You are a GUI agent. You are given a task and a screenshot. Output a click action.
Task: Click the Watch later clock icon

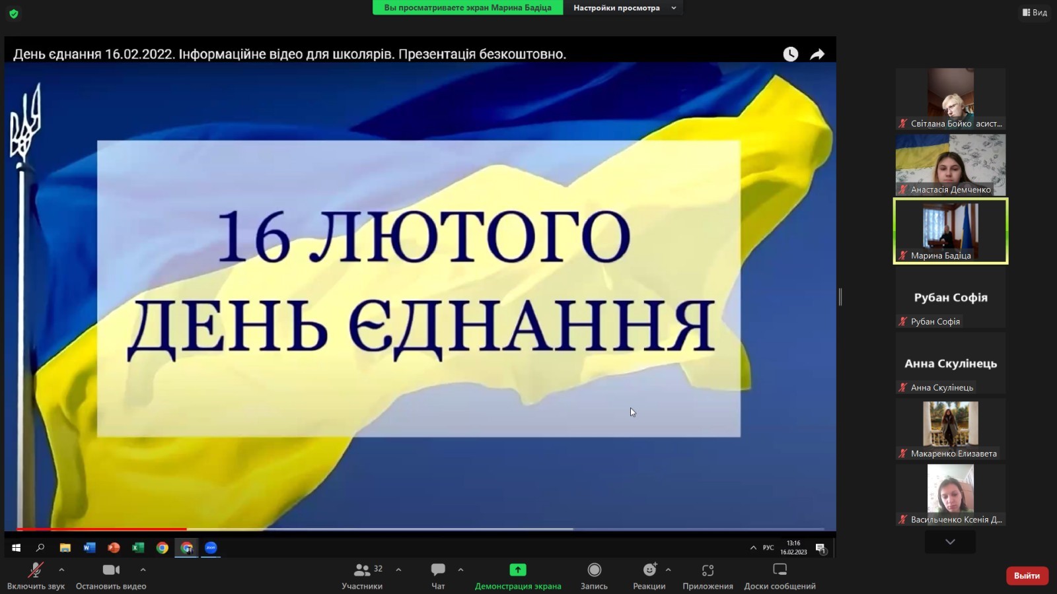791,54
